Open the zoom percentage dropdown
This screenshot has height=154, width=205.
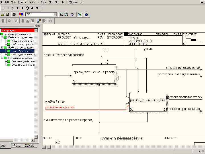point(55,14)
